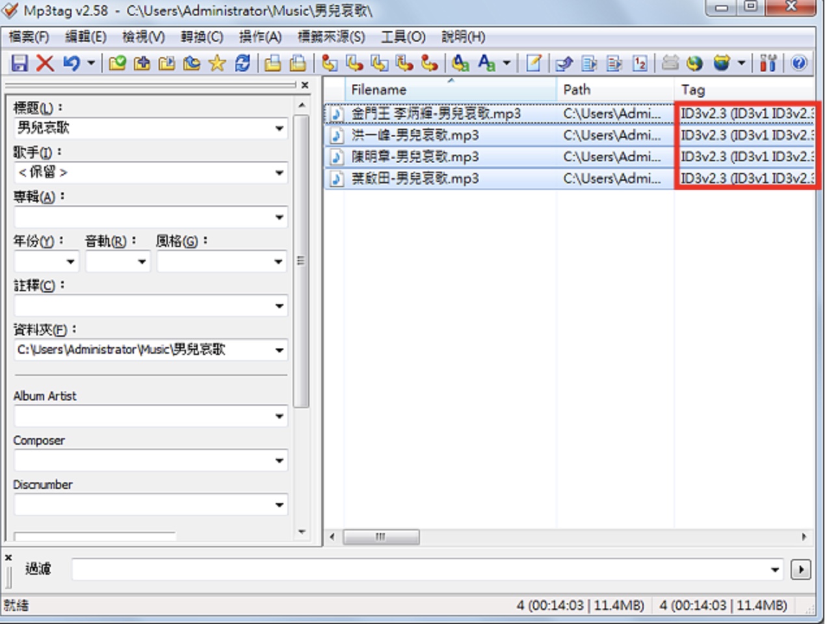Click tag sources globe with arrows icon
The width and height of the screenshot is (827, 628).
tap(722, 63)
